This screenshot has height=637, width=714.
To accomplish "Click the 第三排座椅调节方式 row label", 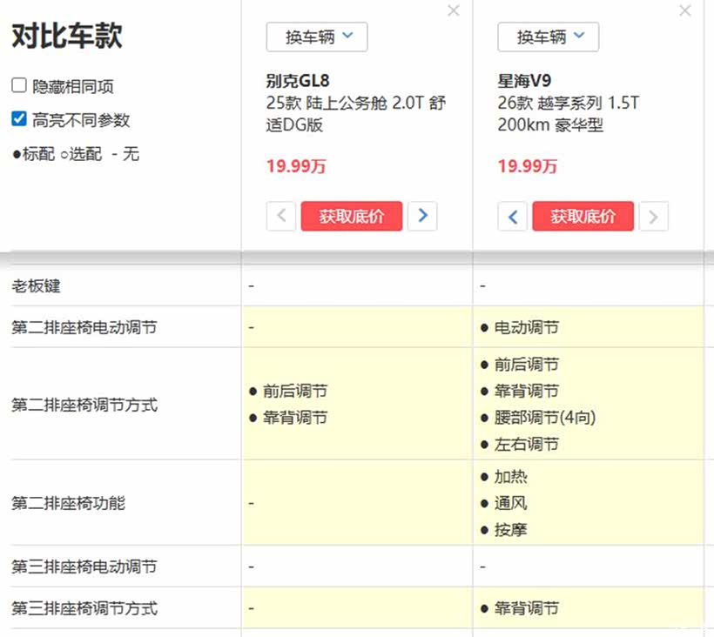I will [84, 608].
